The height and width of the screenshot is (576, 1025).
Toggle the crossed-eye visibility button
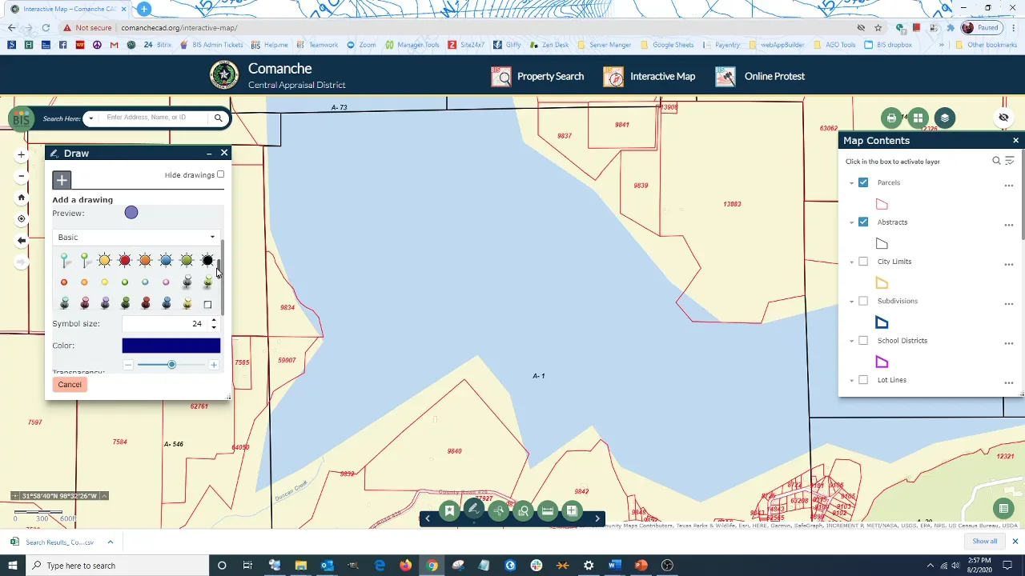tap(1003, 118)
